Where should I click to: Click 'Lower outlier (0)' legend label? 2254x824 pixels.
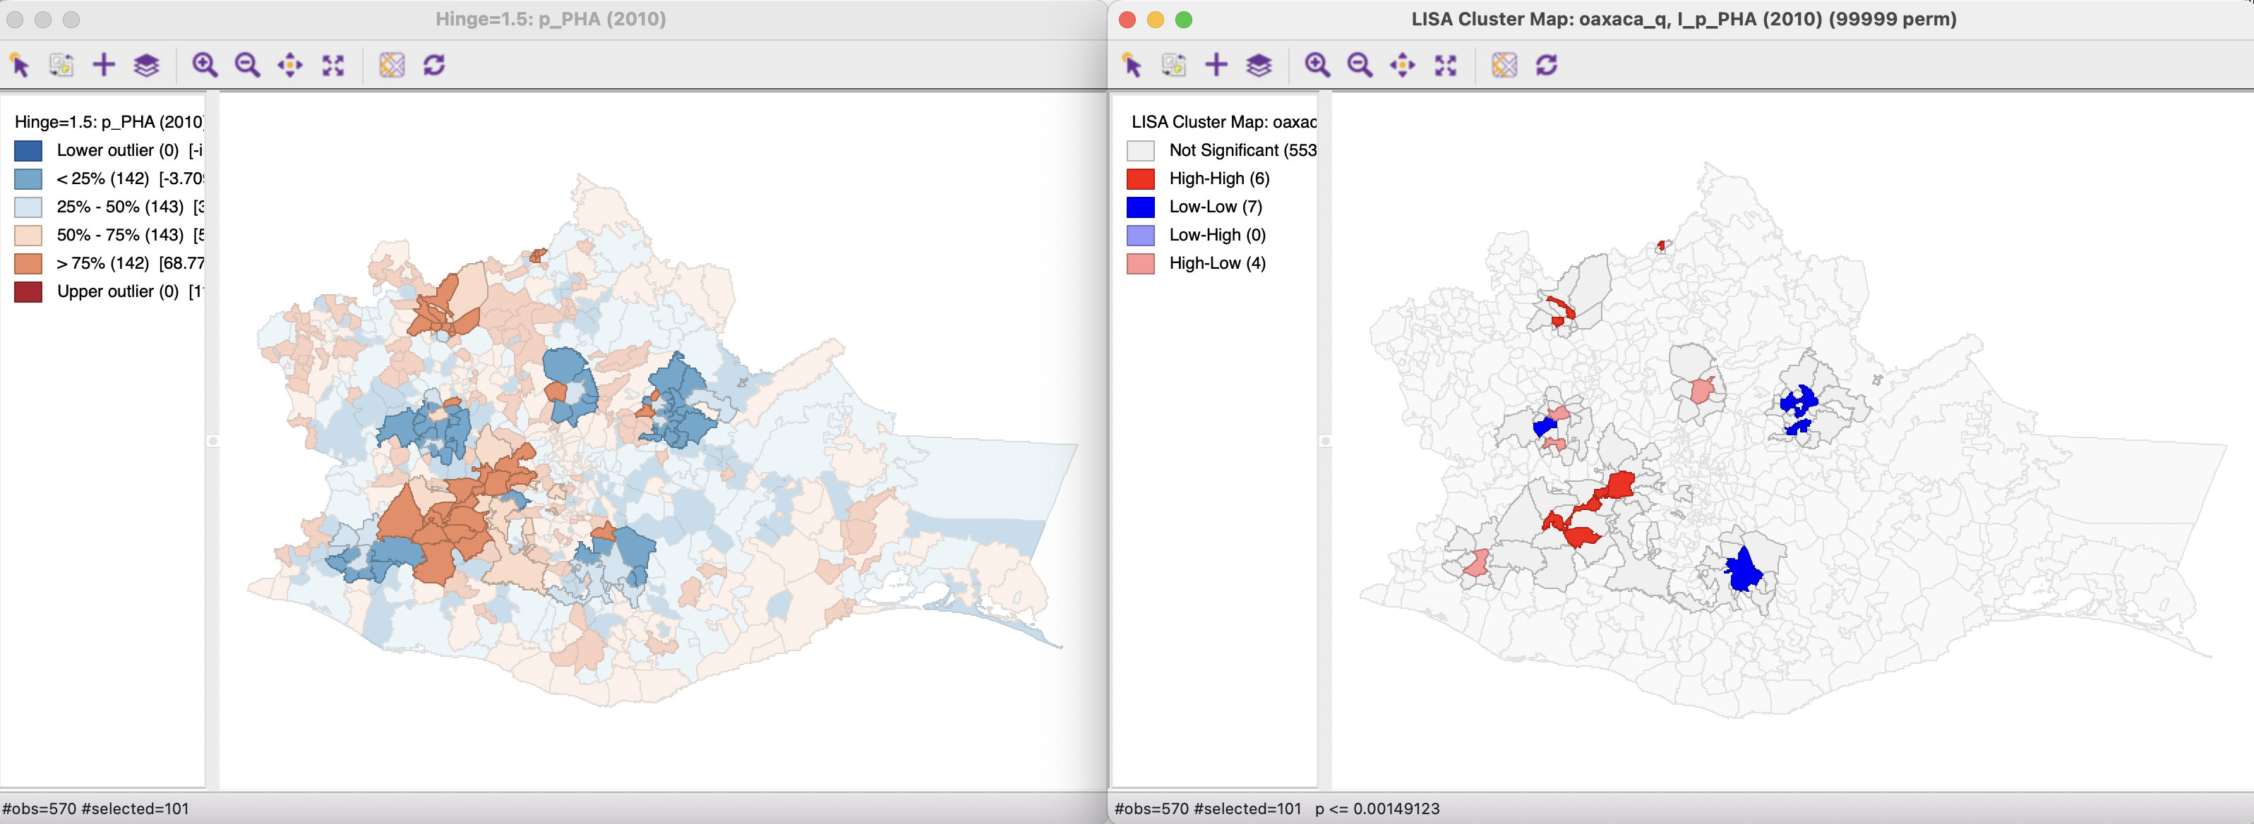[x=117, y=150]
